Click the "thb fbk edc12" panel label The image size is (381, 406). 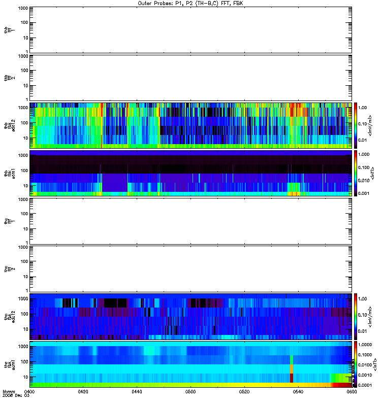point(9,125)
